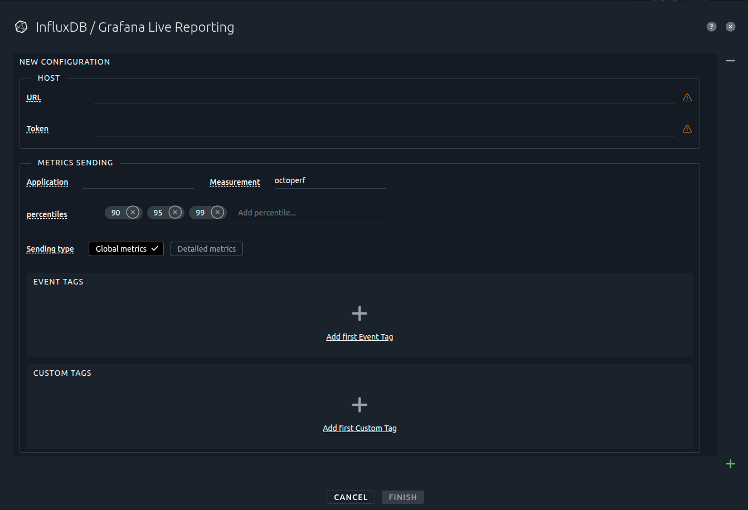
Task: Click the URL input field
Action: tap(334, 99)
